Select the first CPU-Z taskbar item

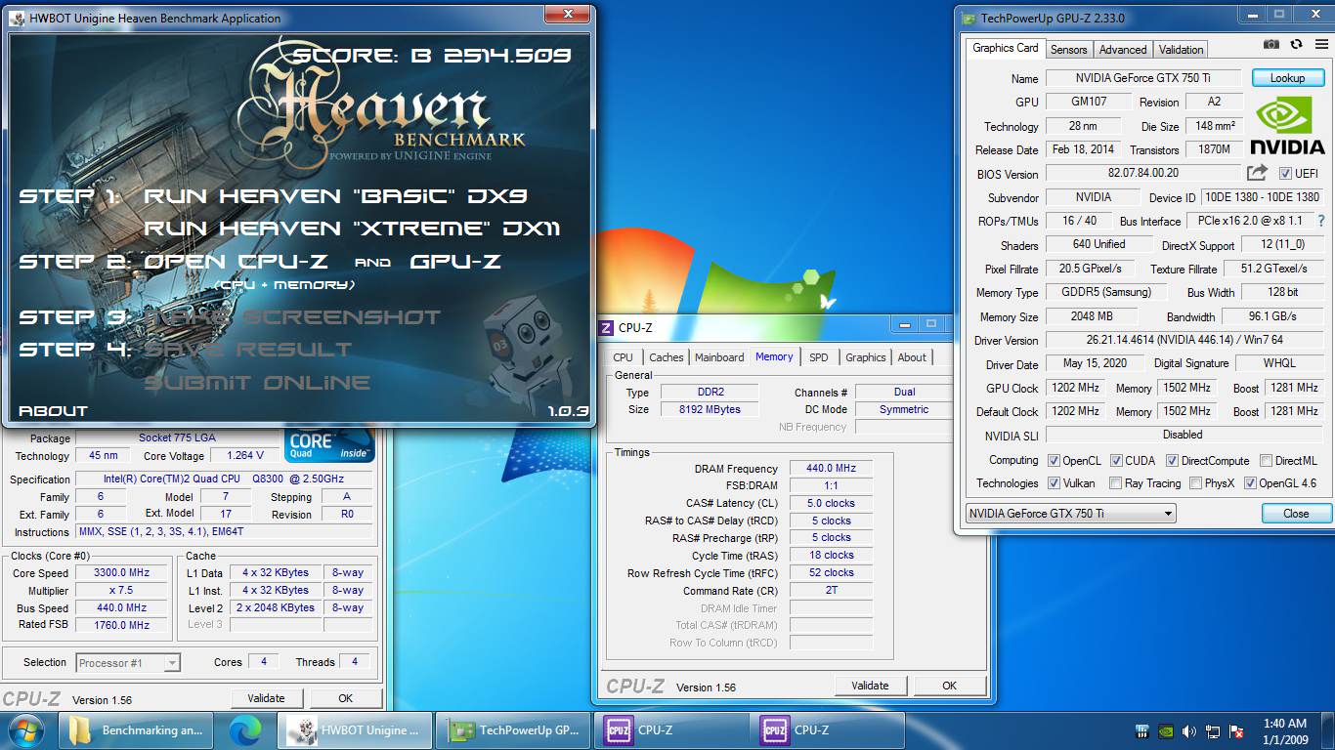[x=669, y=730]
